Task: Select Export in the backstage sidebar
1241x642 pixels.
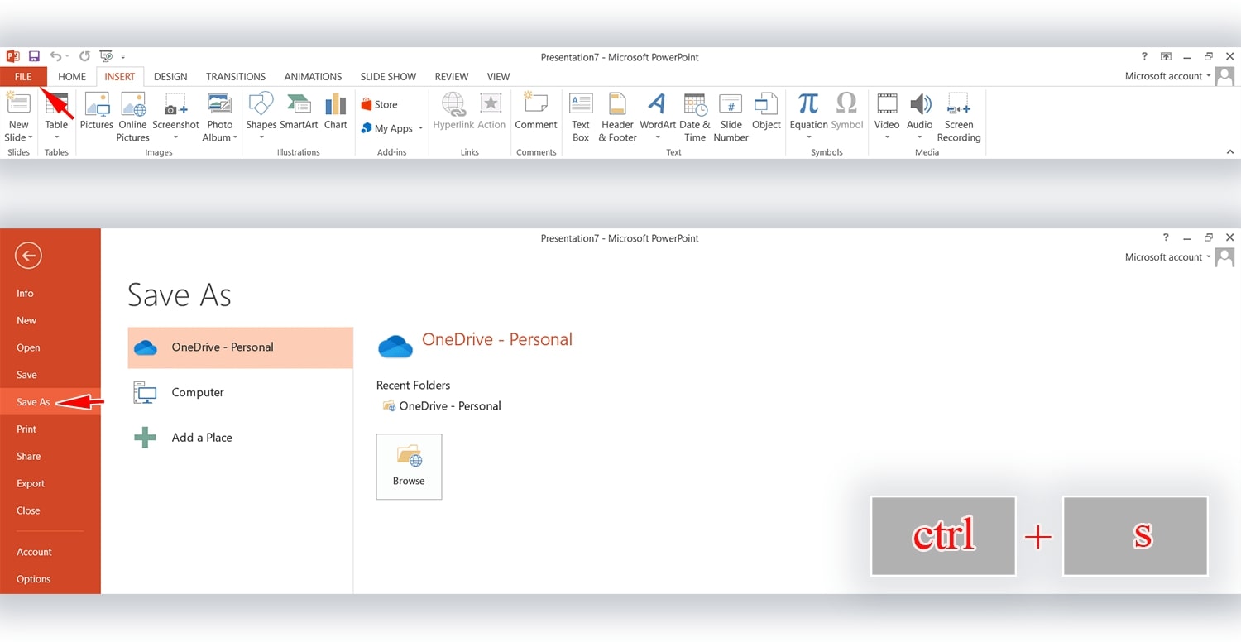Action: click(x=50, y=483)
